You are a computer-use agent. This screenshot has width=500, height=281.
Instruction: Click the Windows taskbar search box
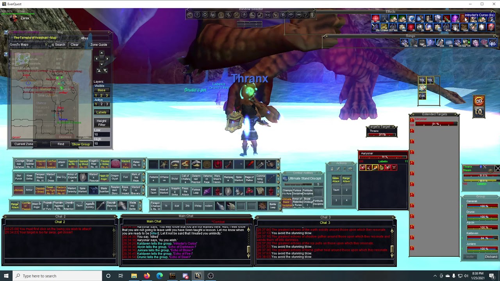[57, 276]
